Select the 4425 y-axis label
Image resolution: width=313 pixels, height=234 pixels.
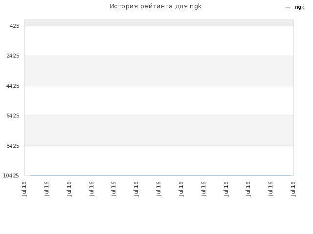pos(13,86)
